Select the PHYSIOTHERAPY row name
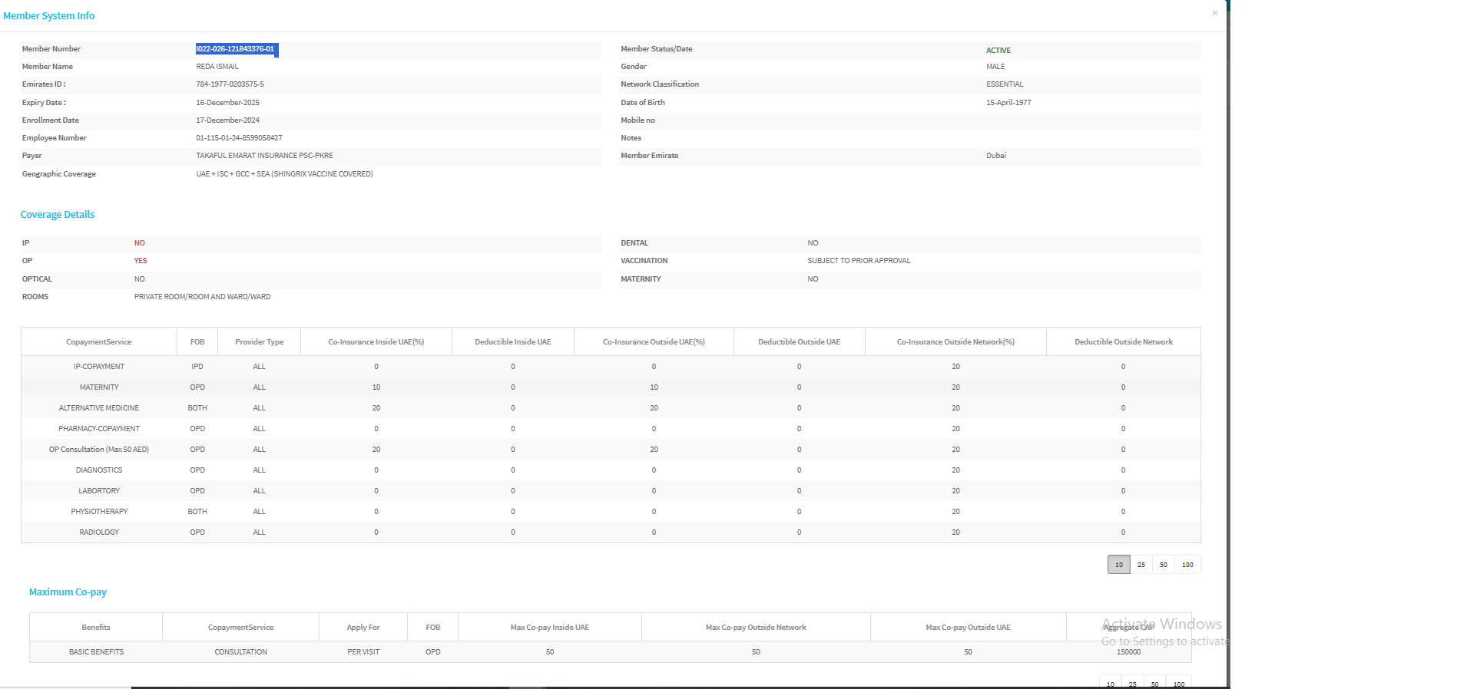This screenshot has width=1467, height=689. coord(99,512)
